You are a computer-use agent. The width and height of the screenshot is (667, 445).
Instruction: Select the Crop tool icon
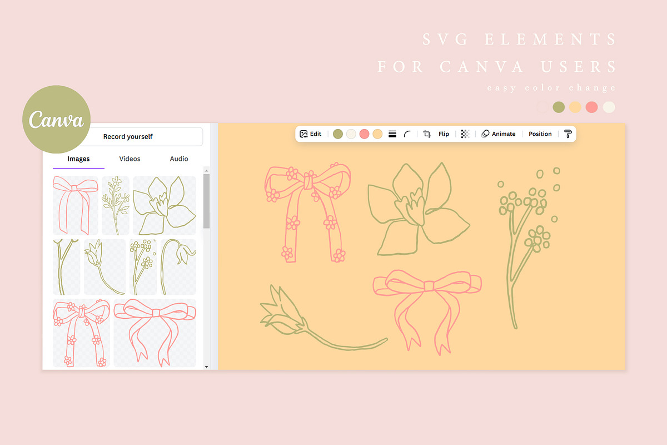click(x=427, y=134)
